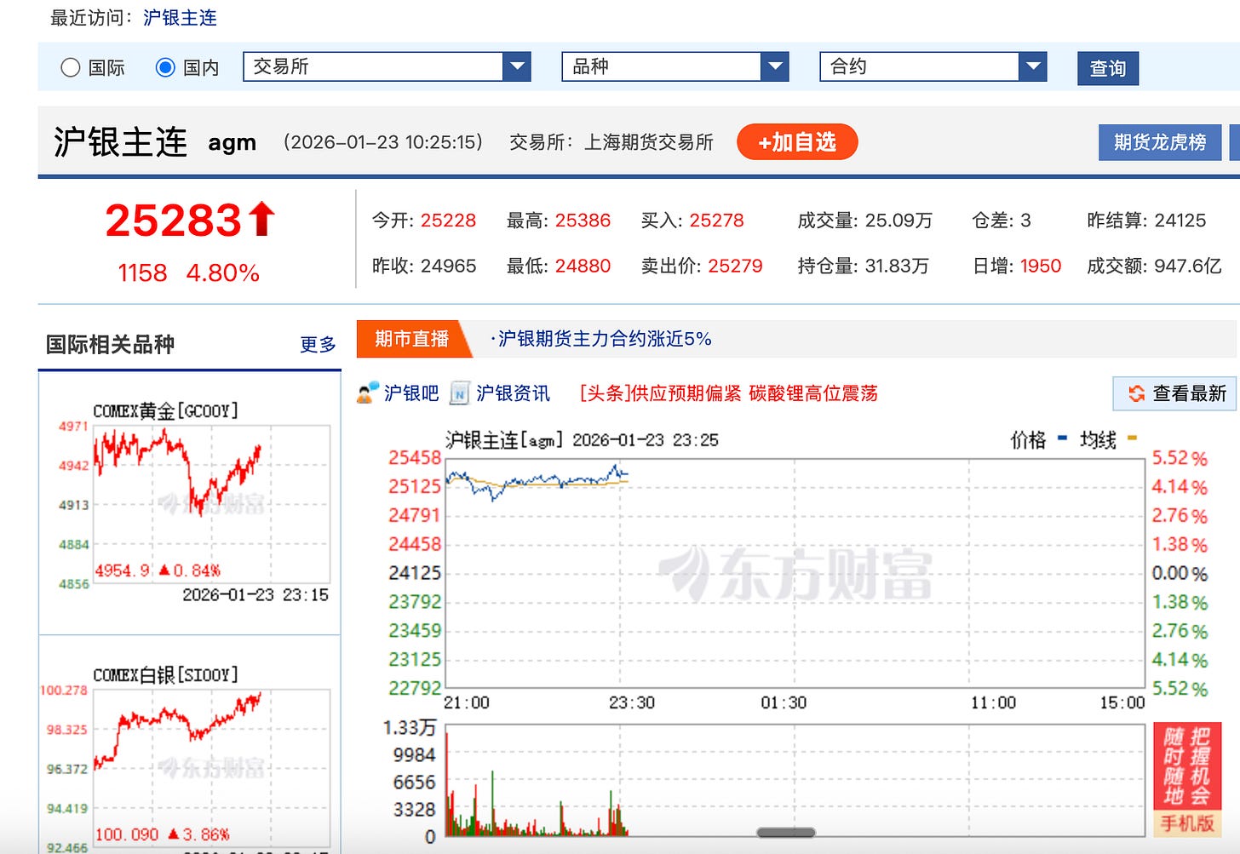Open the 手机版 mobile promo banner
Screen dimensions: 1240x854
click(x=1187, y=778)
